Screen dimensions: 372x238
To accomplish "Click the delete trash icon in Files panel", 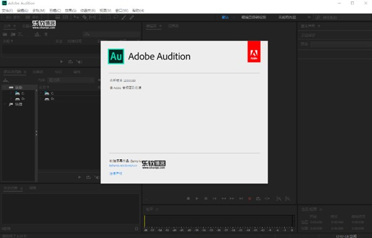I will pyautogui.click(x=46, y=34).
